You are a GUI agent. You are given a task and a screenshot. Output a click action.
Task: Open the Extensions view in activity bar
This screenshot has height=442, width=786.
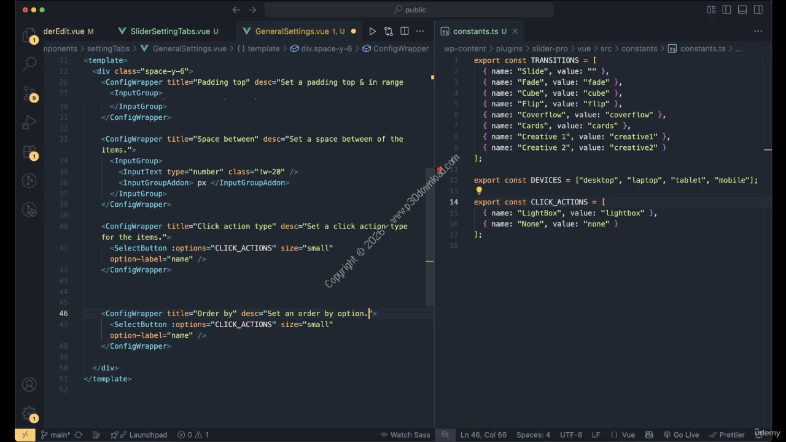point(29,152)
